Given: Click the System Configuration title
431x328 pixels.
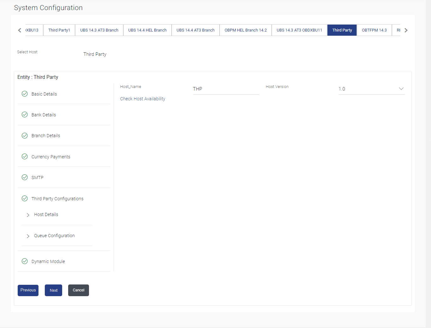Looking at the screenshot, I should coord(48,8).
